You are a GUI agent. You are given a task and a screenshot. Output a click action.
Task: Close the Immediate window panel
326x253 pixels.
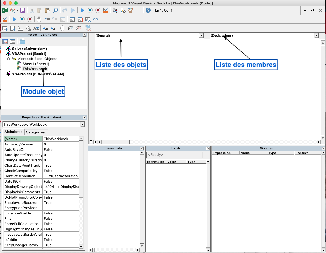coord(142,149)
